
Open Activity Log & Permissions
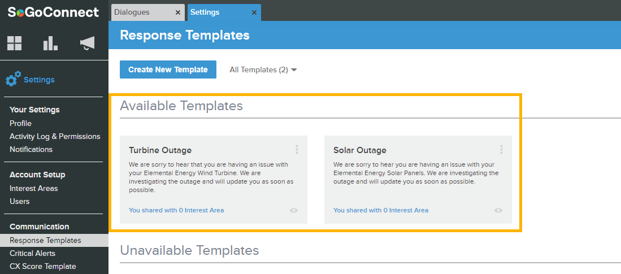[x=55, y=136]
